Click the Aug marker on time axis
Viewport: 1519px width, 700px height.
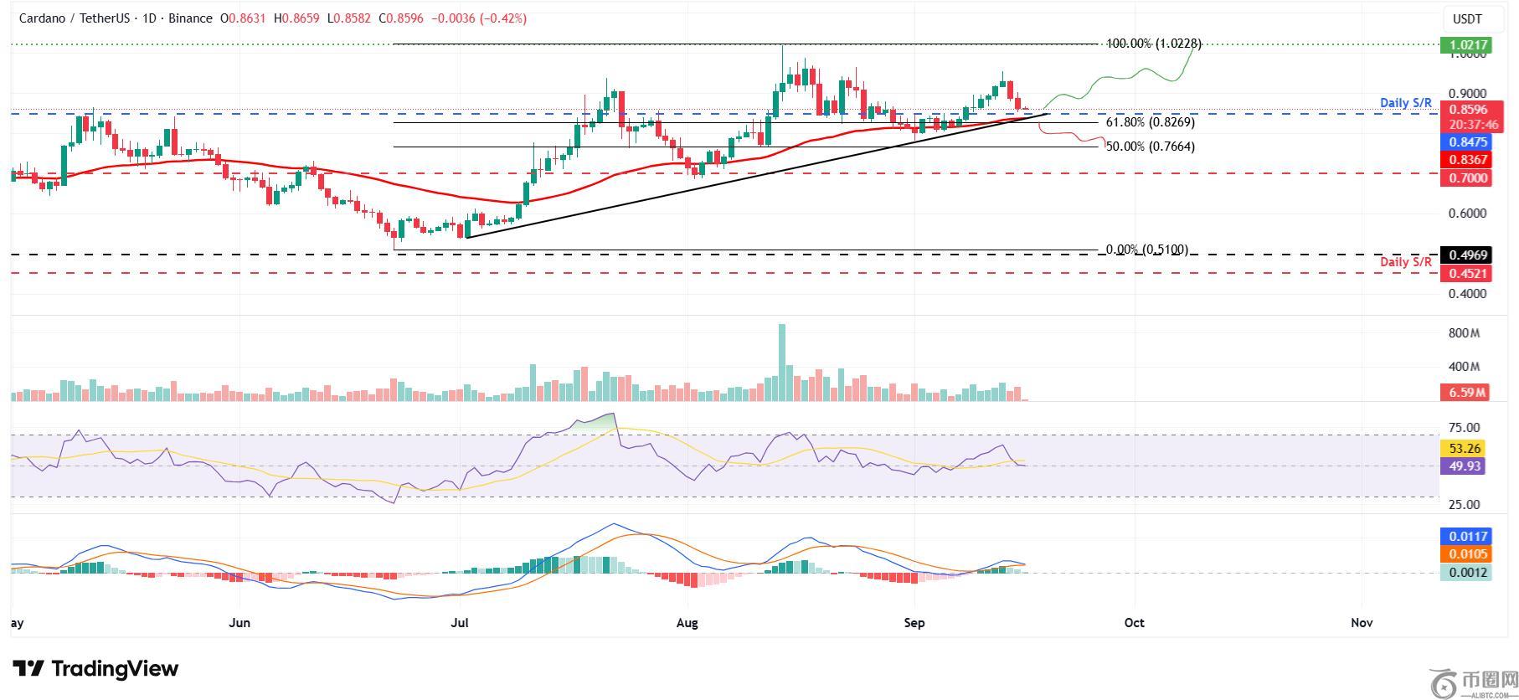[x=687, y=623]
